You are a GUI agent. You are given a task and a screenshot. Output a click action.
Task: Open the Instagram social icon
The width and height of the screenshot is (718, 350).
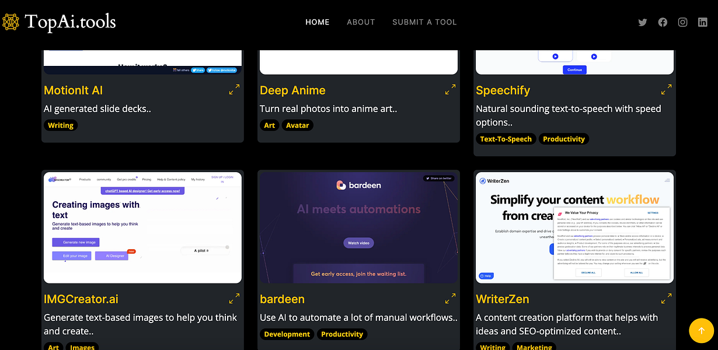point(682,22)
